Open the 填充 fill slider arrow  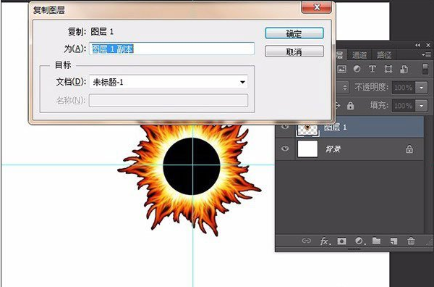(x=421, y=106)
